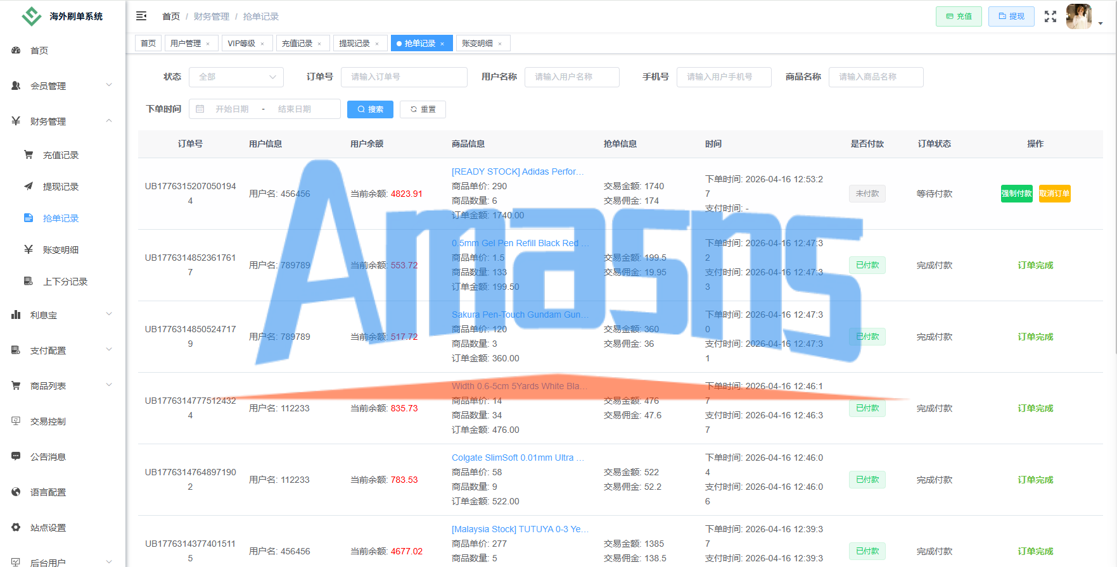Image resolution: width=1117 pixels, height=567 pixels.
Task: Click the 上下分记录 sidebar icon
Action: pos(29,281)
